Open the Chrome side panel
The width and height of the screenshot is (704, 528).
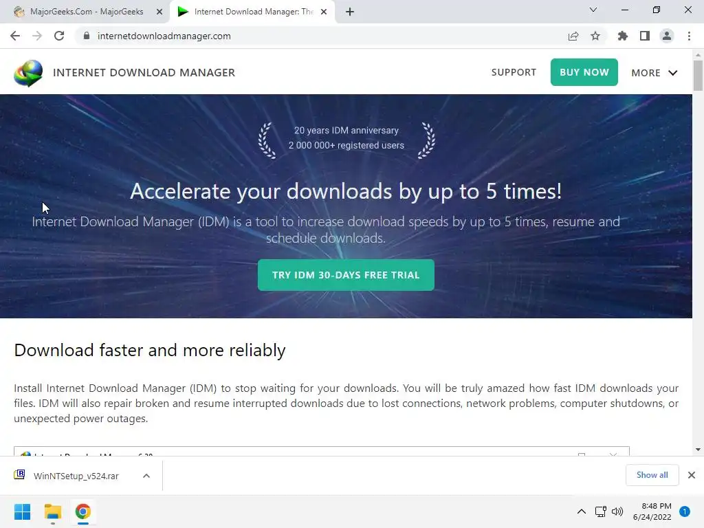pyautogui.click(x=645, y=36)
